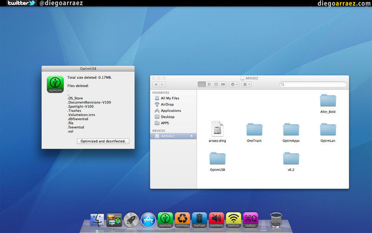This screenshot has height=233, width=372.
Task: Select the OptimApps folder in Finder
Action: coord(291,133)
